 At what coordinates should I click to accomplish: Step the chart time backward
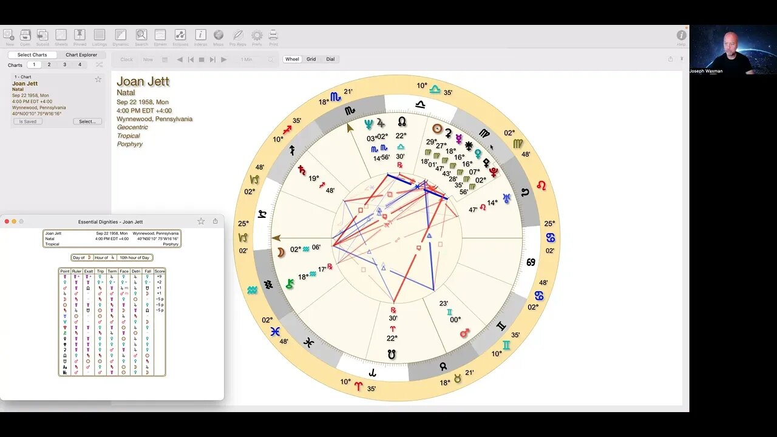tap(179, 59)
